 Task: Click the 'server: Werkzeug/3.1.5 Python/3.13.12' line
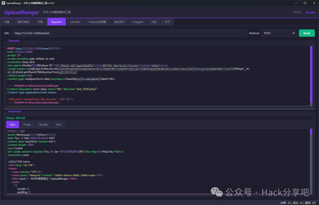coord(32,135)
